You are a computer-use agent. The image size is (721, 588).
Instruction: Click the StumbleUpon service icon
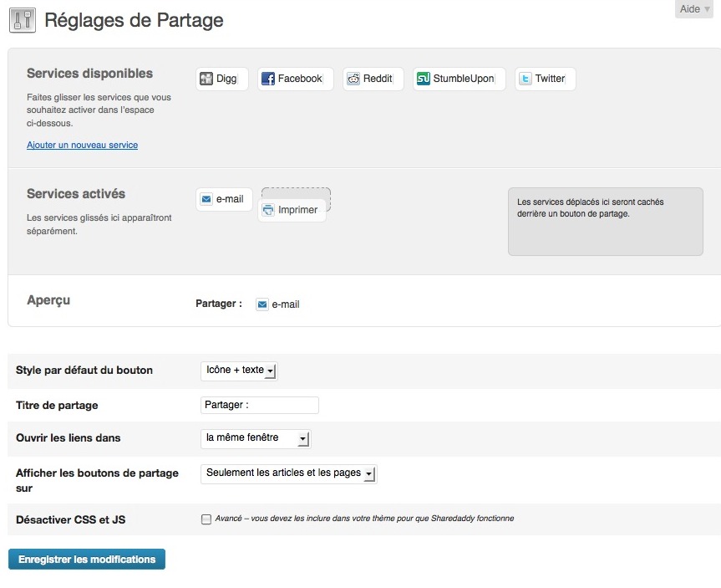coord(424,79)
